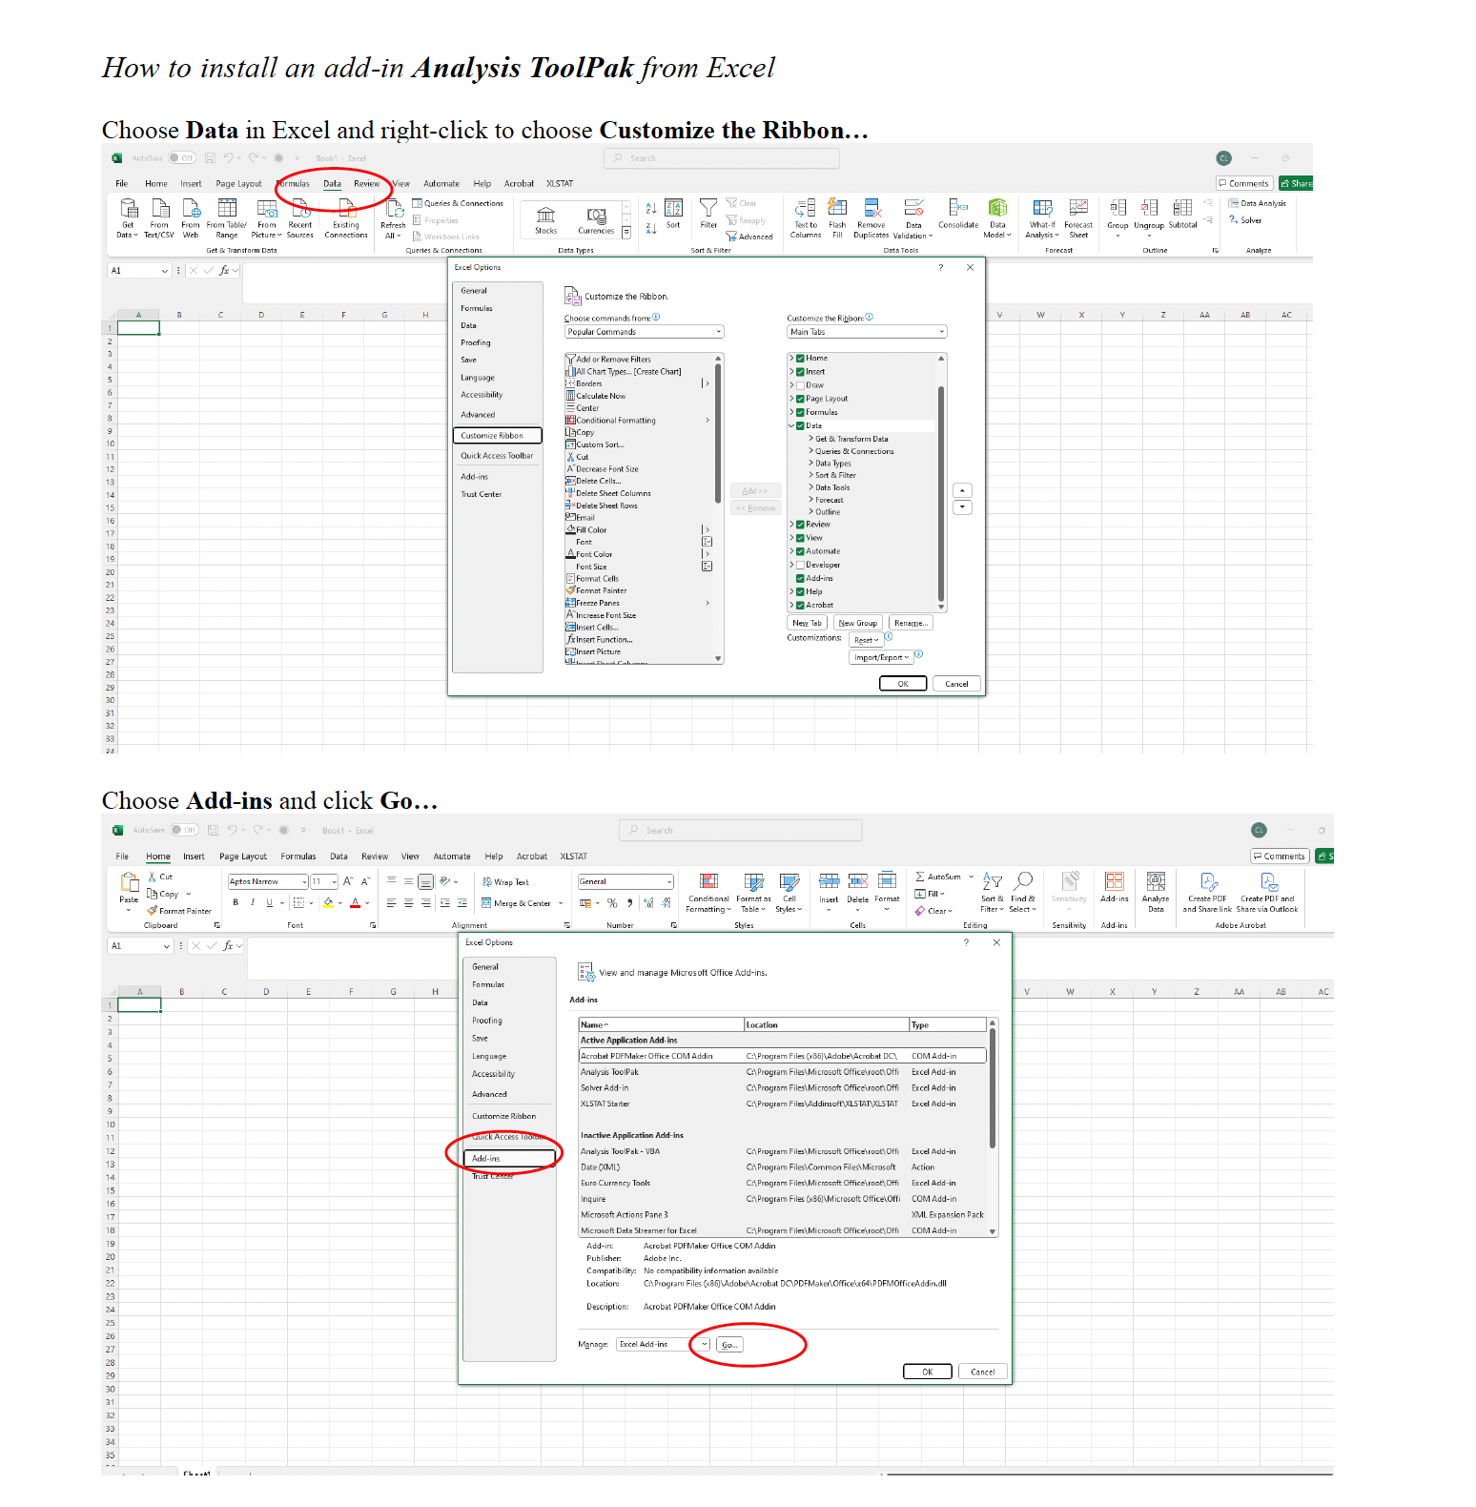Click the New Tab button
The image size is (1476, 1507).
[x=807, y=623]
